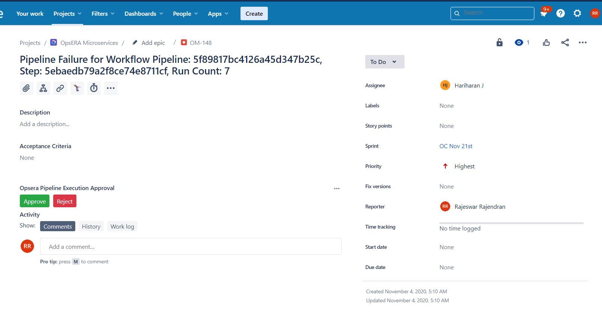Show the History activity tab
The height and width of the screenshot is (318, 602).
[91, 226]
